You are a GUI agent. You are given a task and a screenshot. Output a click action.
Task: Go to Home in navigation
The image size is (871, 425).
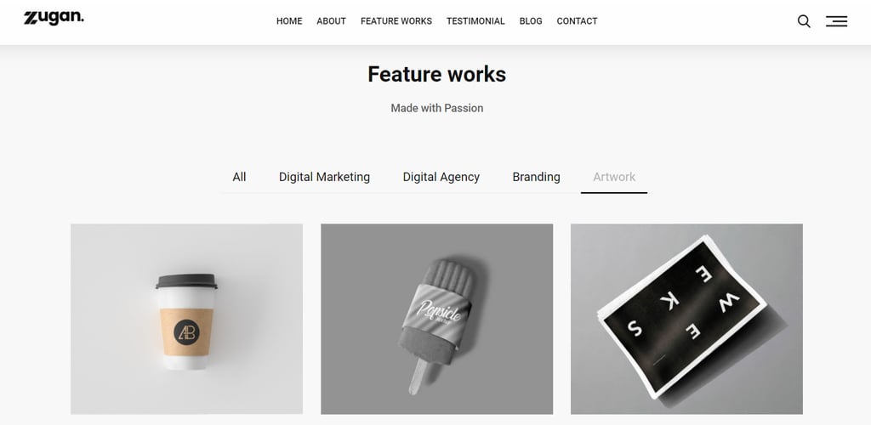289,21
